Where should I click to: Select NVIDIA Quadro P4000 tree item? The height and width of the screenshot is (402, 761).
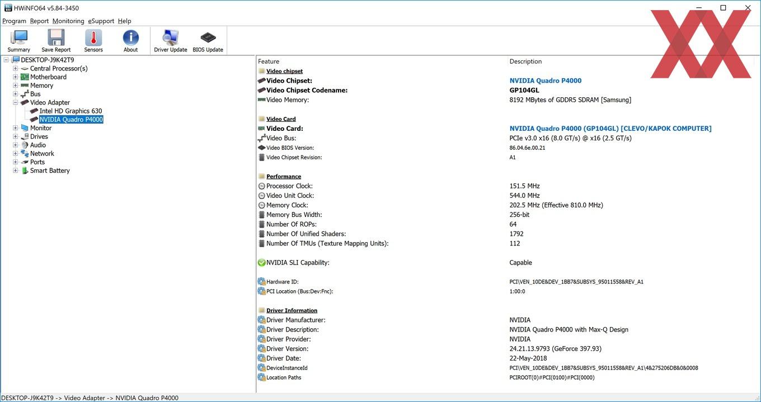pos(71,120)
